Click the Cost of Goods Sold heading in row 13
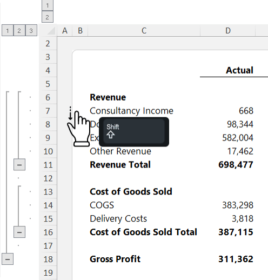Viewport: 268px width, 280px height. [x=131, y=191]
